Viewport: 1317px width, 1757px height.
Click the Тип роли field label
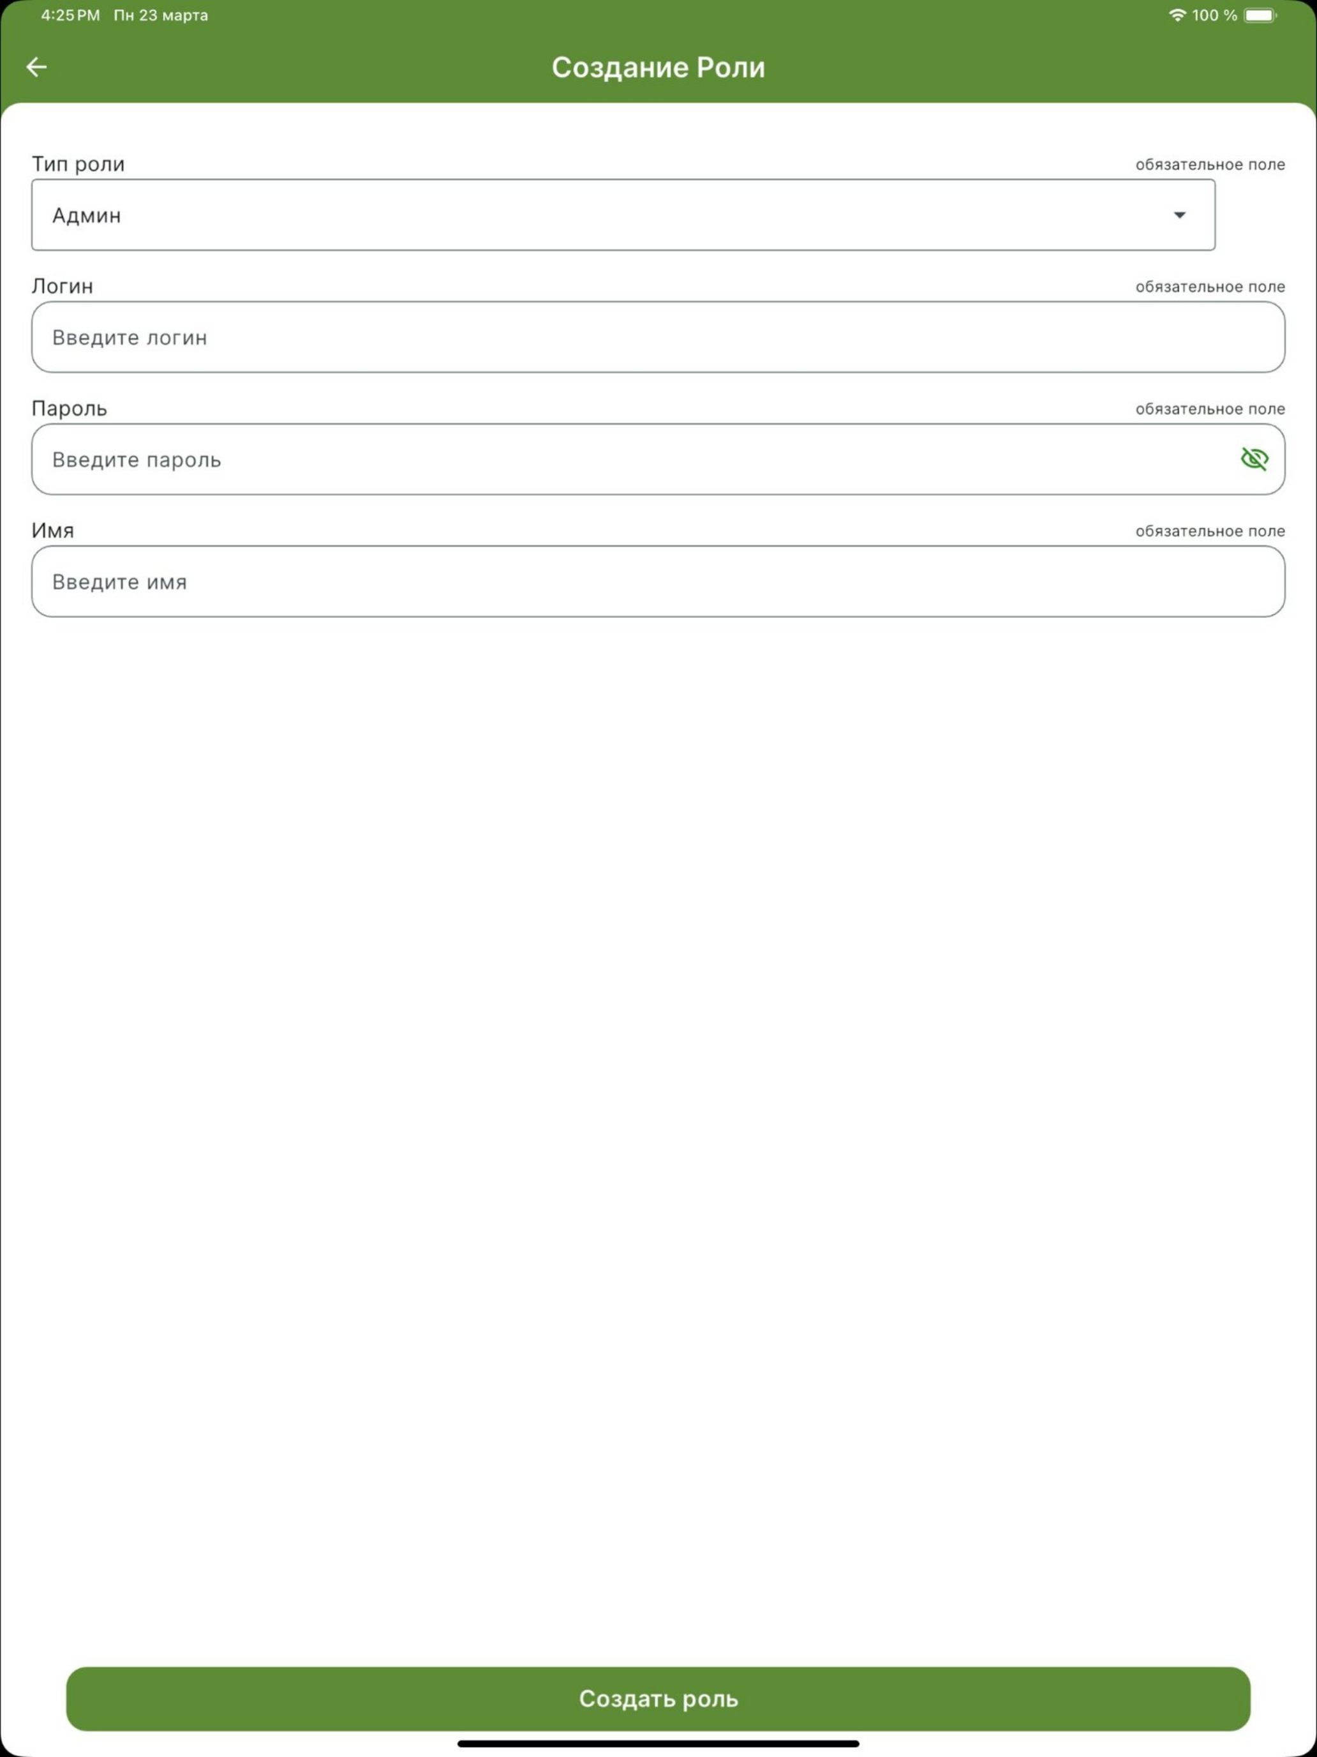(78, 163)
